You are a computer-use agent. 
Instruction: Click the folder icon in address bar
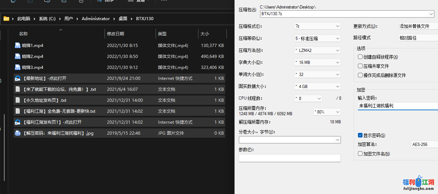tap(6, 19)
